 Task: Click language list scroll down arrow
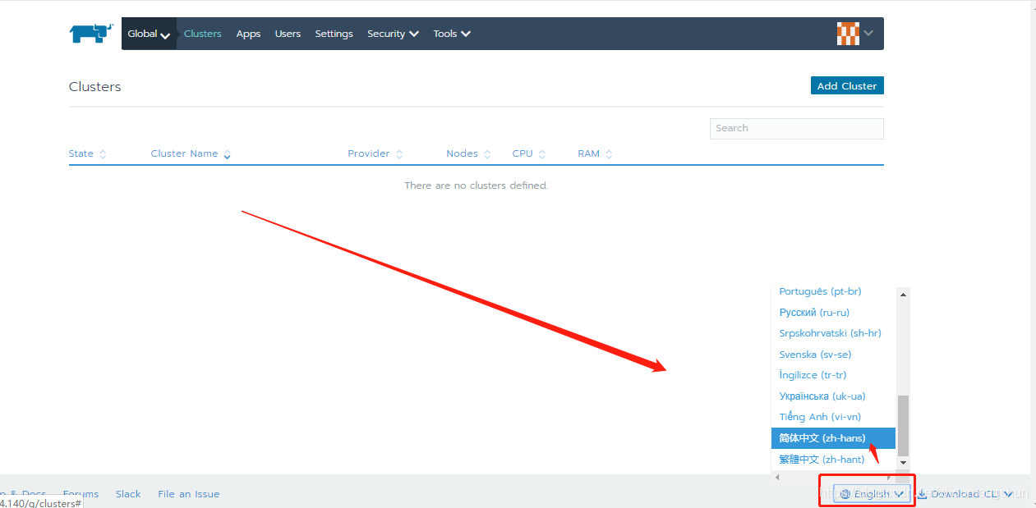point(903,463)
